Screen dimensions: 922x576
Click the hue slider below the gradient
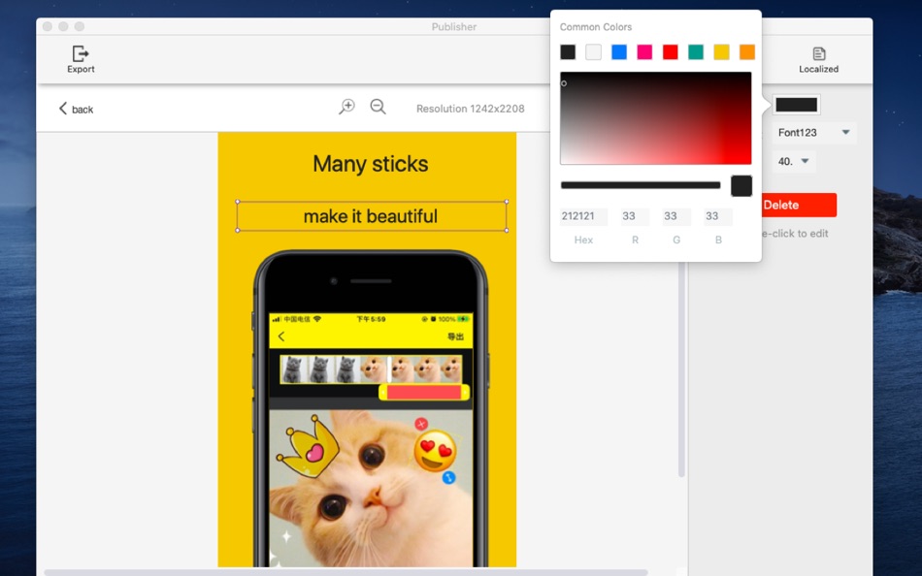(x=641, y=184)
